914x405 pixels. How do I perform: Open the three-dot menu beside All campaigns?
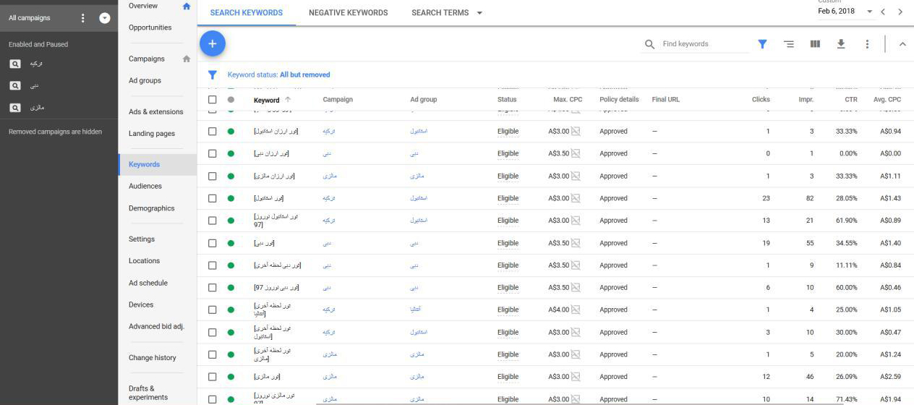(x=83, y=18)
